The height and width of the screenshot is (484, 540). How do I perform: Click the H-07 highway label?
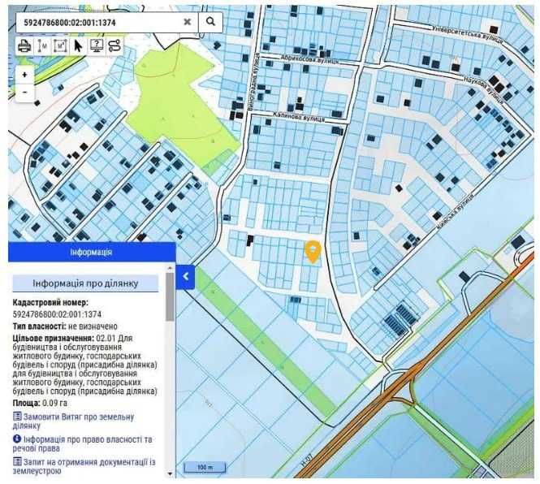[307, 460]
